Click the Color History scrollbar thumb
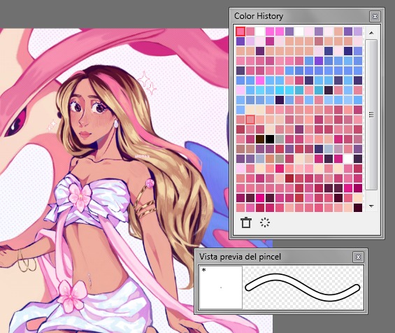This screenshot has width=395, height=333. coord(371,115)
